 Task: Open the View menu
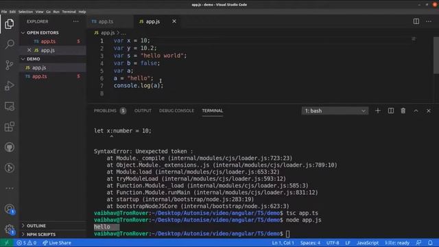[x=39, y=12]
